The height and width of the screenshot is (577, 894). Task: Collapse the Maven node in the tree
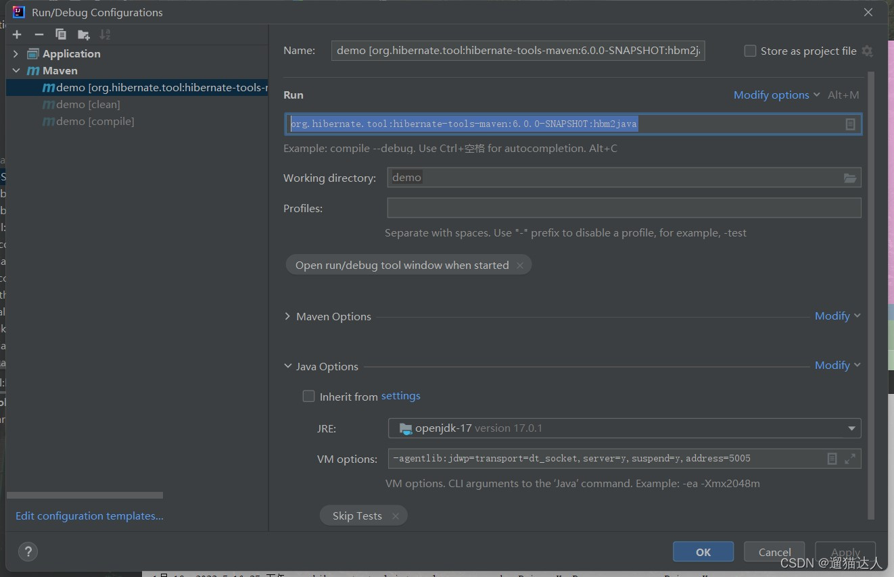(x=16, y=70)
